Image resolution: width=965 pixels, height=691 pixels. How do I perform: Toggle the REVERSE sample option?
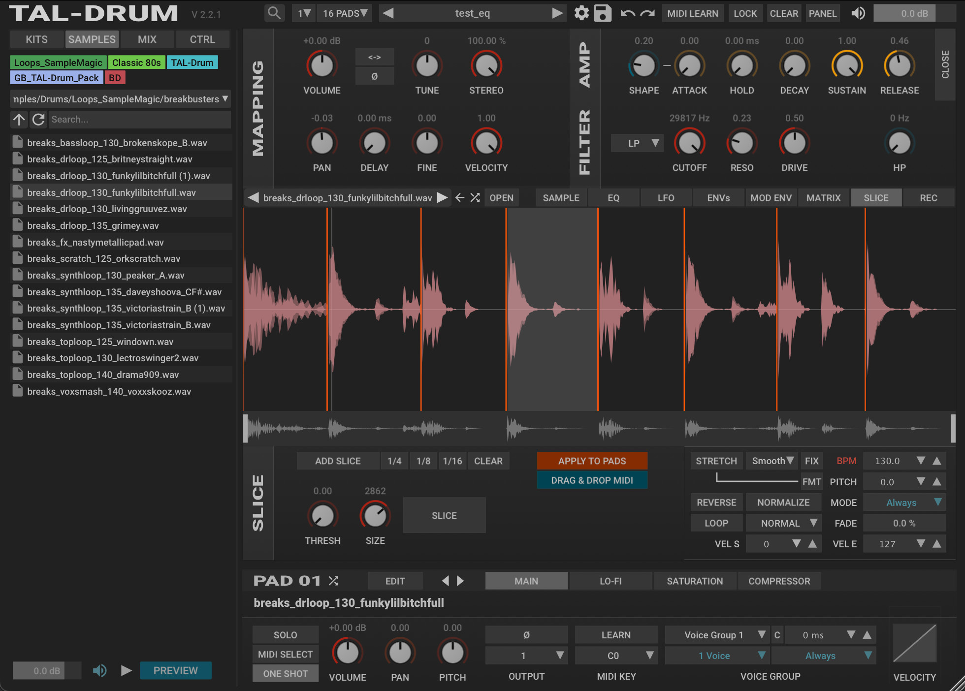click(x=716, y=503)
